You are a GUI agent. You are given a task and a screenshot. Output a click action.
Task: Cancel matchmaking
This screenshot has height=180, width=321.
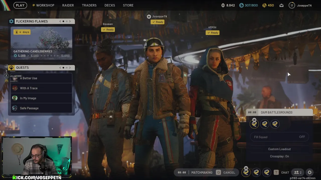[x=229, y=172]
